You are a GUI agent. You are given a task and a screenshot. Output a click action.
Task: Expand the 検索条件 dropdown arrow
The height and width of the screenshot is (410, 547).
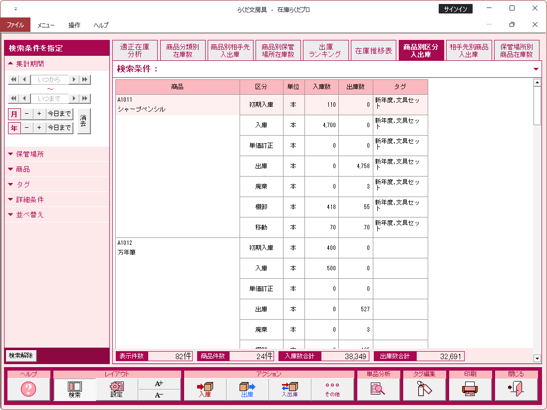[x=536, y=69]
